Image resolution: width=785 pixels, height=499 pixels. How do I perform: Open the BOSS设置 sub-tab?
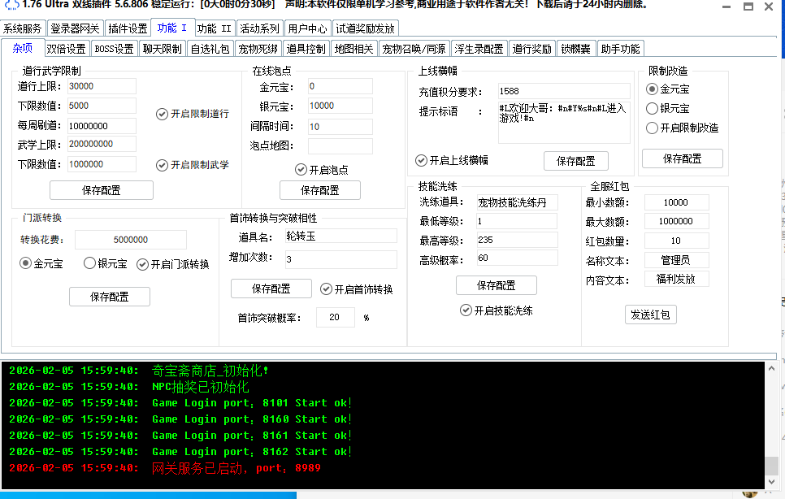114,49
